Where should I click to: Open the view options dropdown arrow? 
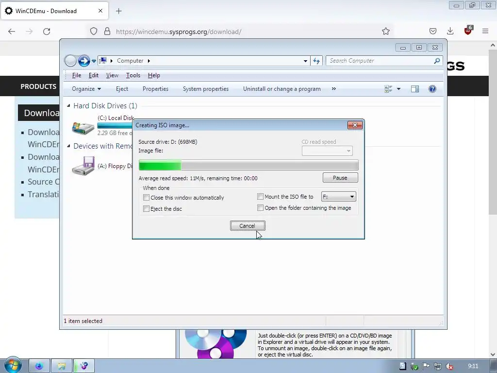[398, 89]
